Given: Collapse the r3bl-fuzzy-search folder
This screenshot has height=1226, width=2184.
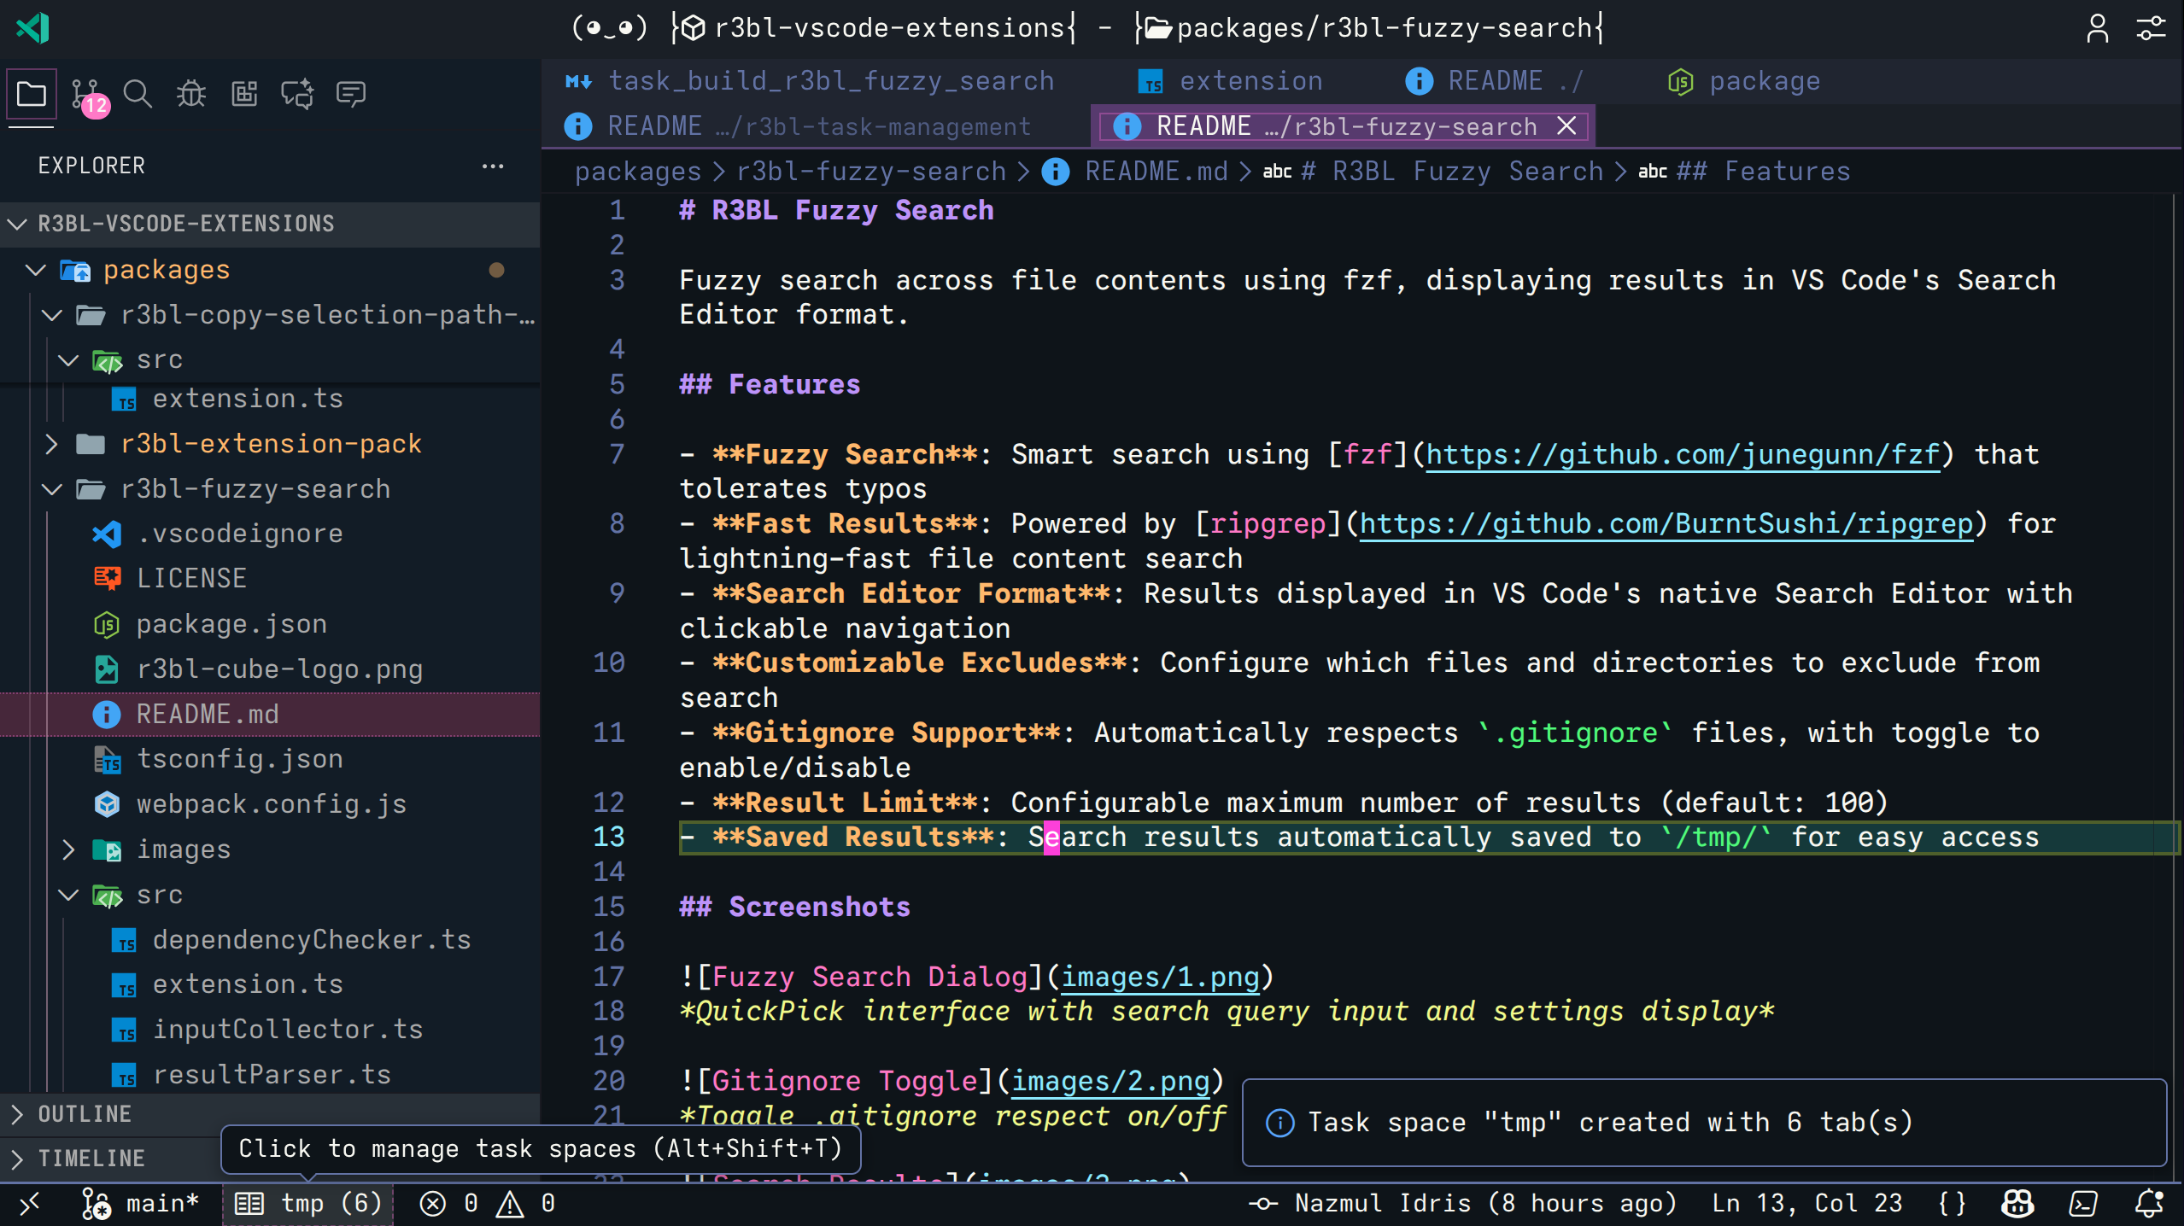Looking at the screenshot, I should point(255,489).
